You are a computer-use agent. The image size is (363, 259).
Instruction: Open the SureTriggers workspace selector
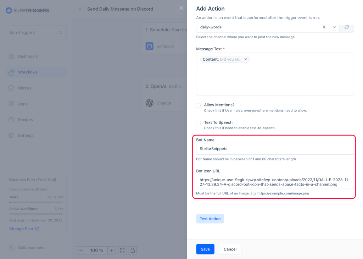click(36, 32)
